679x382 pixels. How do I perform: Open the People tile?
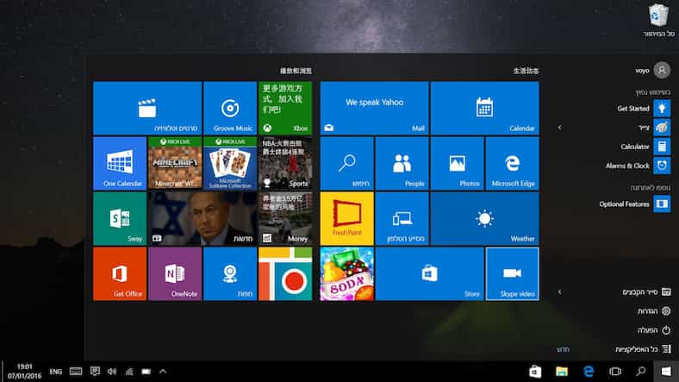(402, 163)
